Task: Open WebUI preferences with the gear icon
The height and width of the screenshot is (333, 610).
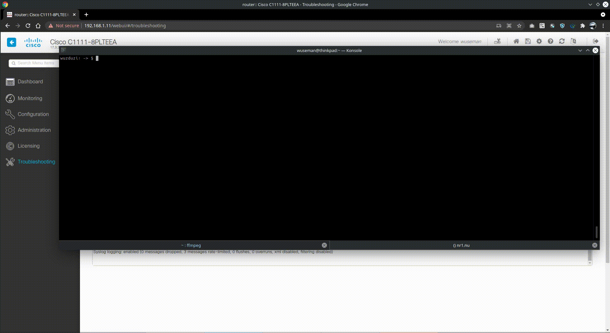Action: [x=539, y=41]
